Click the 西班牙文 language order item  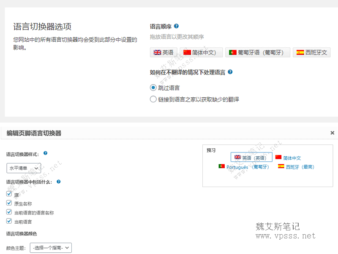pyautogui.click(x=311, y=53)
